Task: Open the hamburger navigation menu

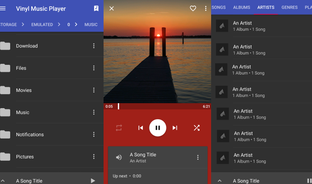Action: [x=3, y=8]
